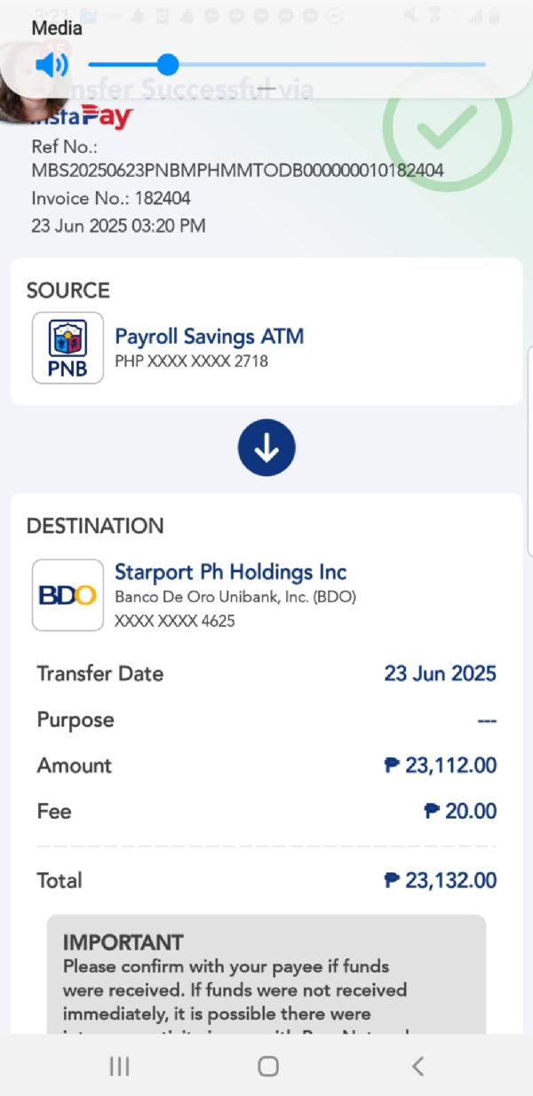
Task: Tap the Fee value ₱20.00
Action: 460,811
